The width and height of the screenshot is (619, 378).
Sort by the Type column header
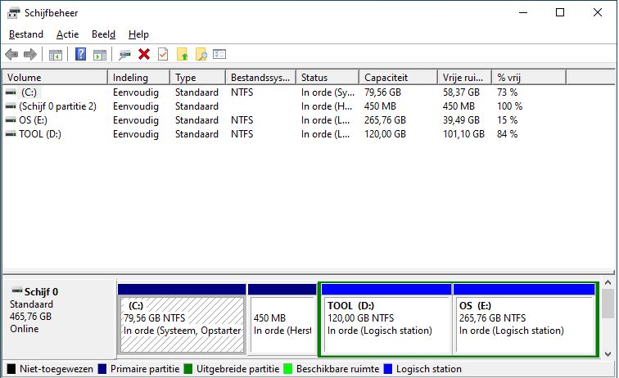(198, 78)
